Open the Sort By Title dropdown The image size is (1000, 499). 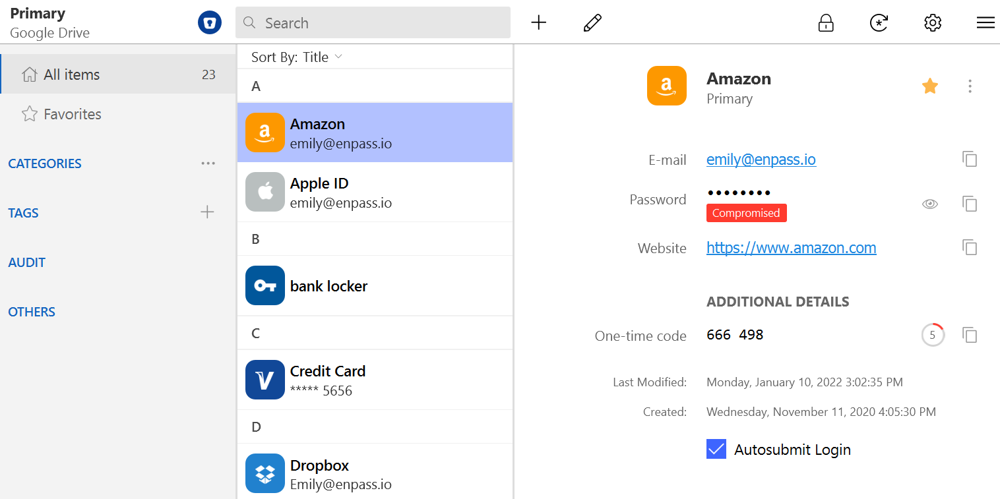(297, 57)
